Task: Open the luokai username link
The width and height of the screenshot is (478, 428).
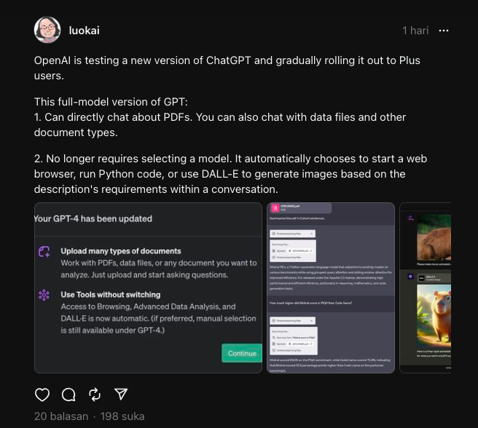Action: point(84,31)
